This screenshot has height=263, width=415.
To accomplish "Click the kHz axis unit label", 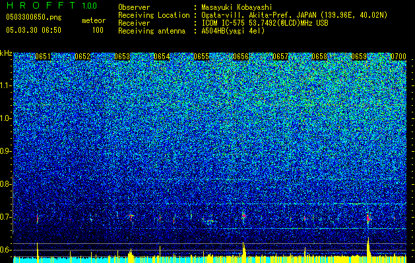I will (x=6, y=53).
